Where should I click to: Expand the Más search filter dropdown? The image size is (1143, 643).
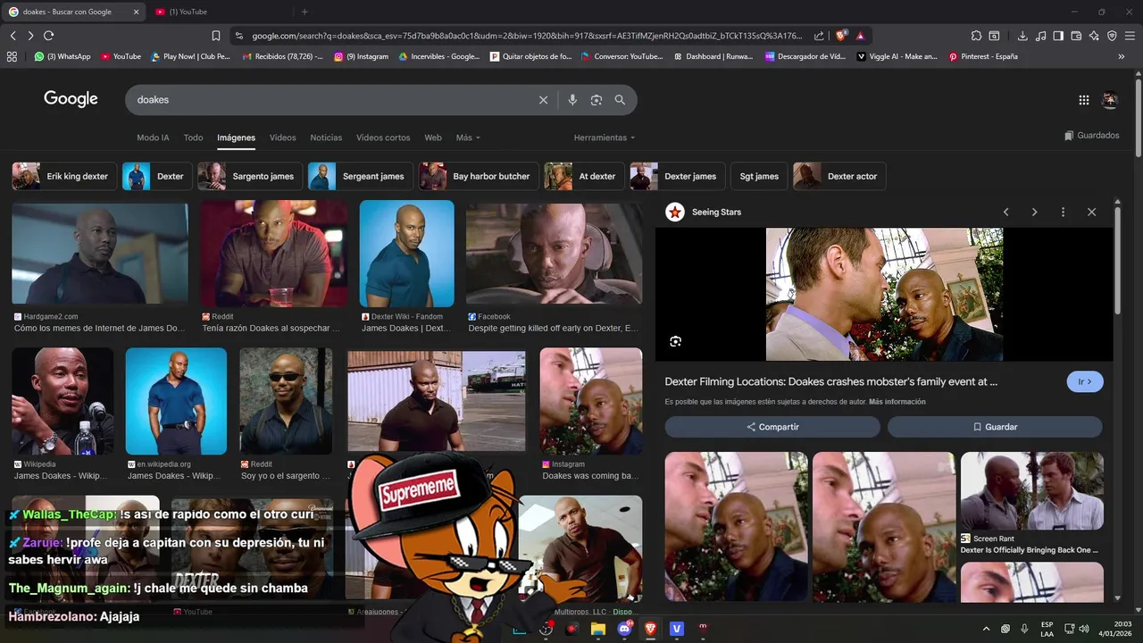click(x=468, y=138)
